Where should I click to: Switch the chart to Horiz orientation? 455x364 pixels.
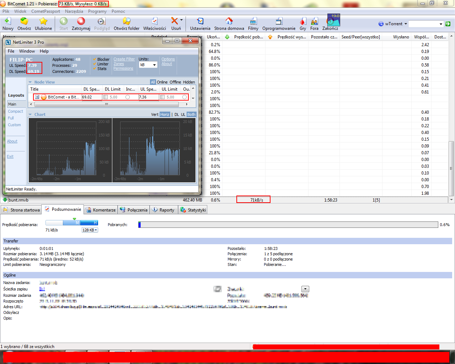[x=165, y=114]
